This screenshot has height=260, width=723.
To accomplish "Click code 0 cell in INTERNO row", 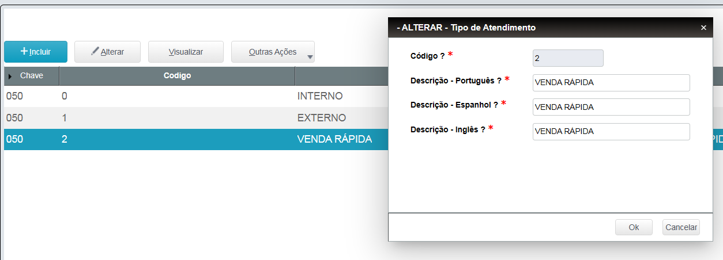I will pyautogui.click(x=65, y=96).
